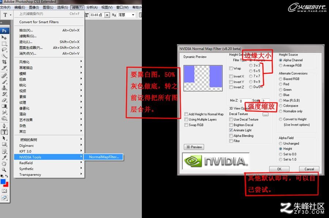Check the Invert X option
This screenshot has width=329, height=218.
coord(231,76)
